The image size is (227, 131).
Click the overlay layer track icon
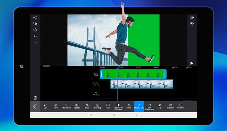(96, 84)
